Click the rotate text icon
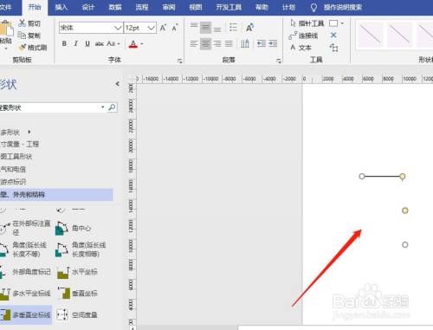 [249, 28]
